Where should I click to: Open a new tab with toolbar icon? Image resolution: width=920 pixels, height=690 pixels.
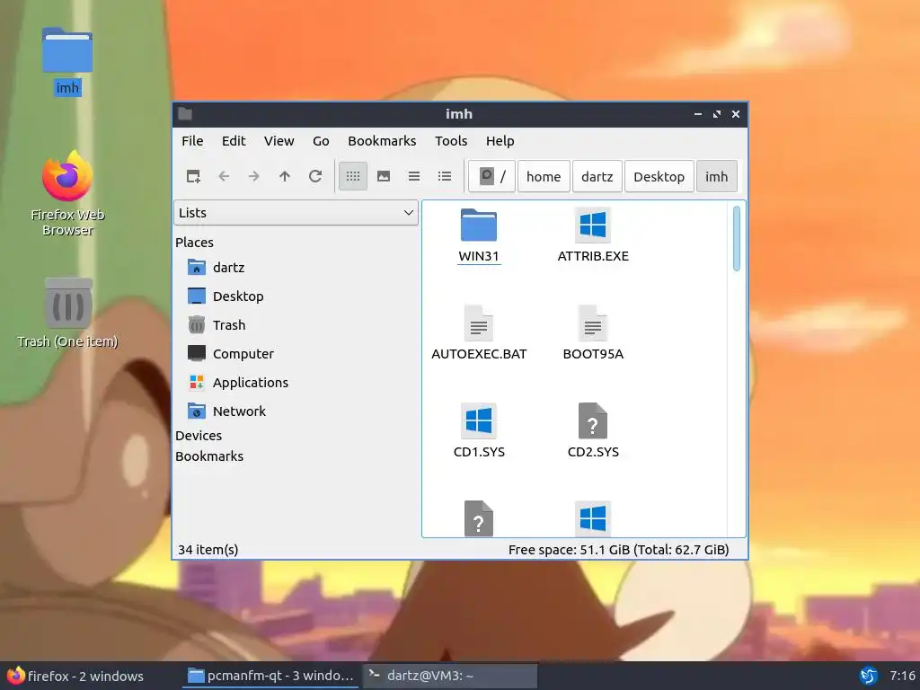[x=193, y=176]
